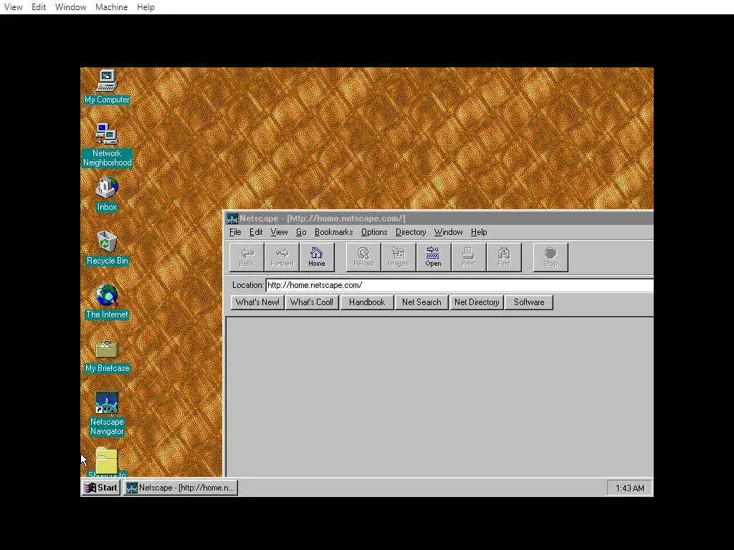Open the File menu in Netscape
The image size is (734, 550).
[235, 232]
